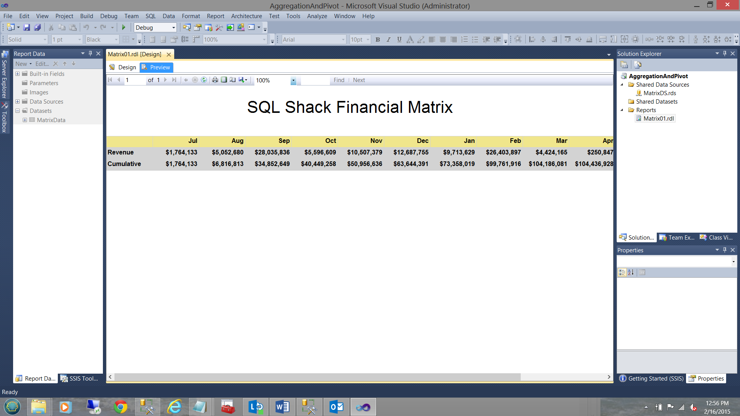Click the Find link in preview toolbar
740x416 pixels.
pos(339,80)
